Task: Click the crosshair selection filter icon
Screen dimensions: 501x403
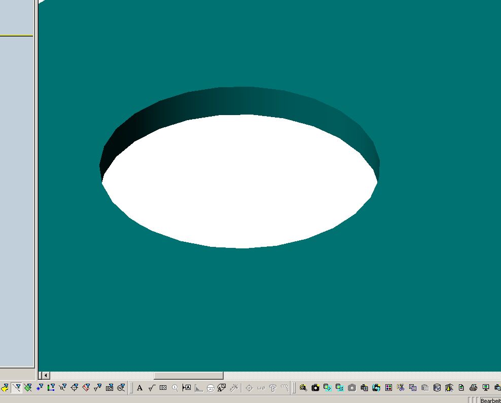Action: coord(249,388)
